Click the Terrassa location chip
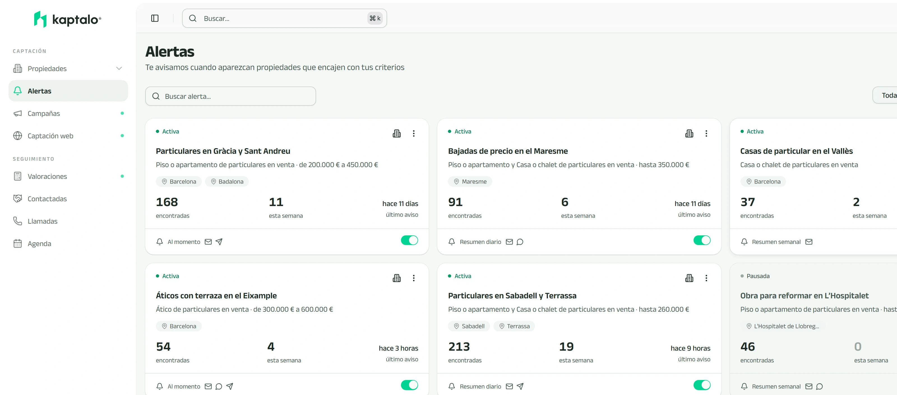 (x=514, y=326)
